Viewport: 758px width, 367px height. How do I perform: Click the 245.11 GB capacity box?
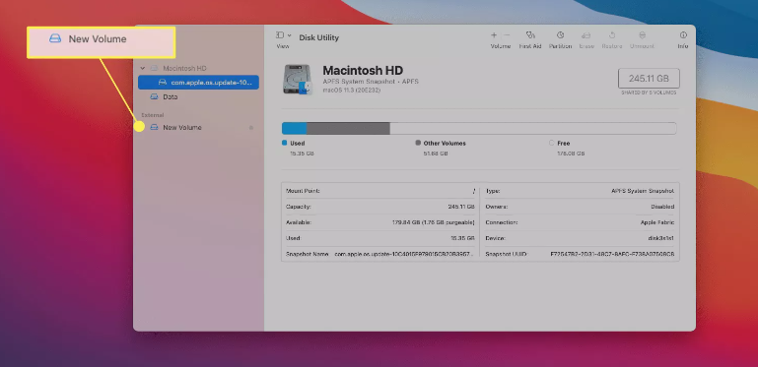coord(649,78)
